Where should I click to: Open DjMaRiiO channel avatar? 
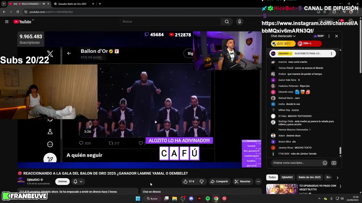21,181
